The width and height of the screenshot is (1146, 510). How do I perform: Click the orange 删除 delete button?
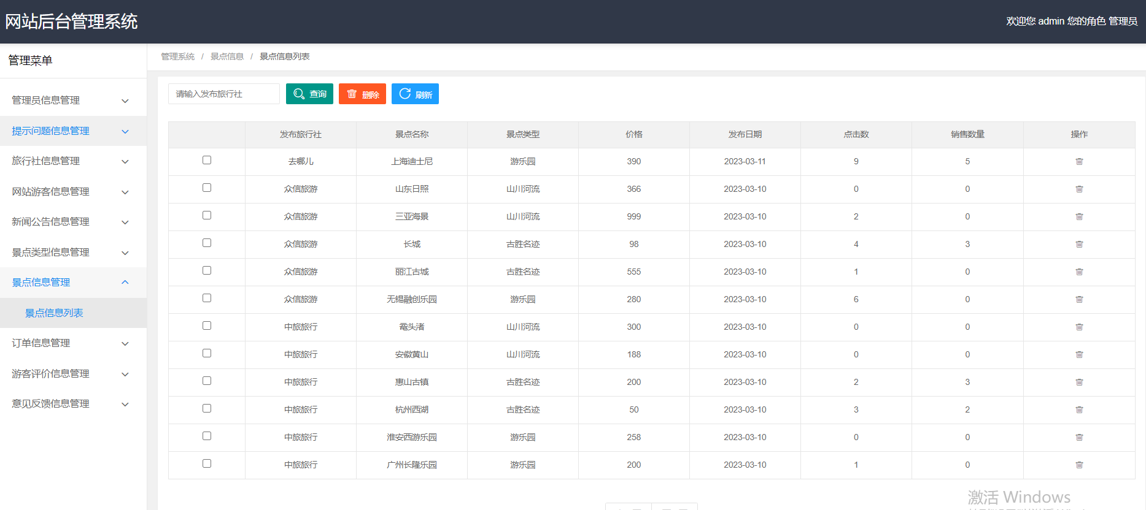(x=362, y=94)
